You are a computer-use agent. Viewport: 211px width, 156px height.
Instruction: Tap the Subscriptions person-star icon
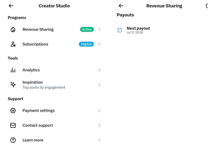point(13,44)
